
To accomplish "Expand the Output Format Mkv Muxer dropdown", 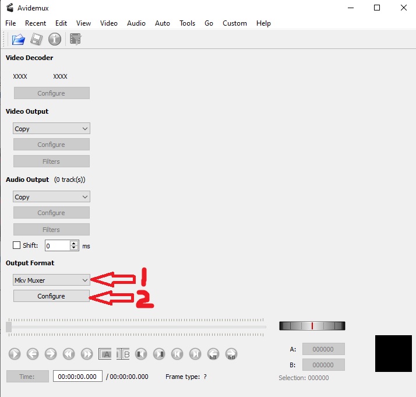I will (51, 280).
